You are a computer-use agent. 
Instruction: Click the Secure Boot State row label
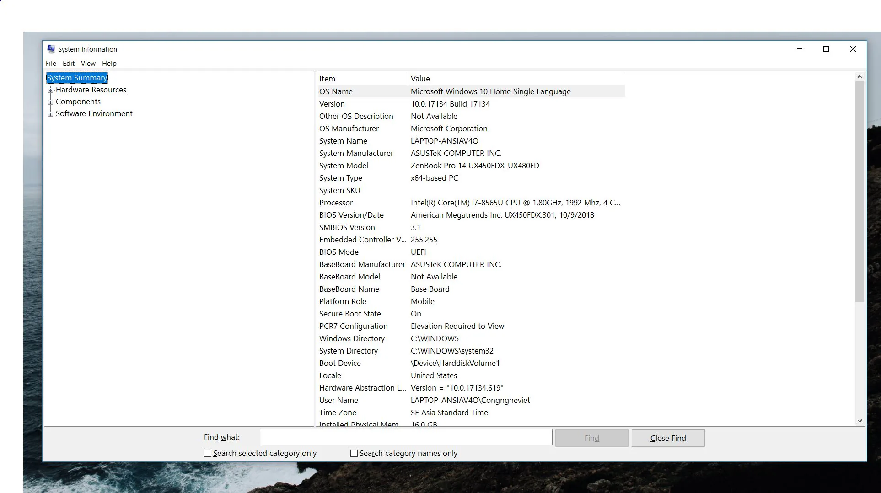click(x=350, y=314)
